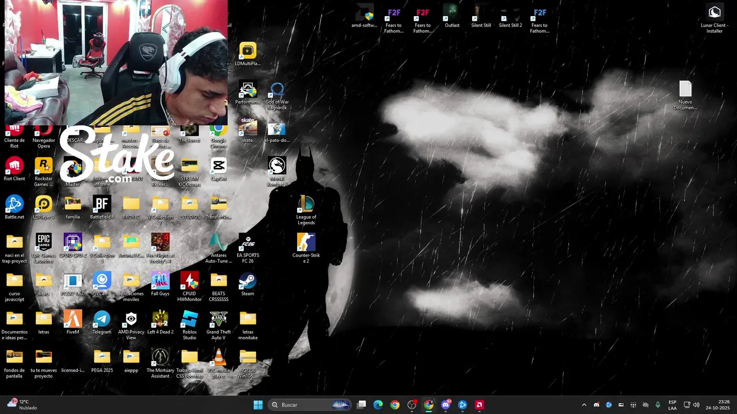Launch Telegram desktop shortcut

click(102, 323)
